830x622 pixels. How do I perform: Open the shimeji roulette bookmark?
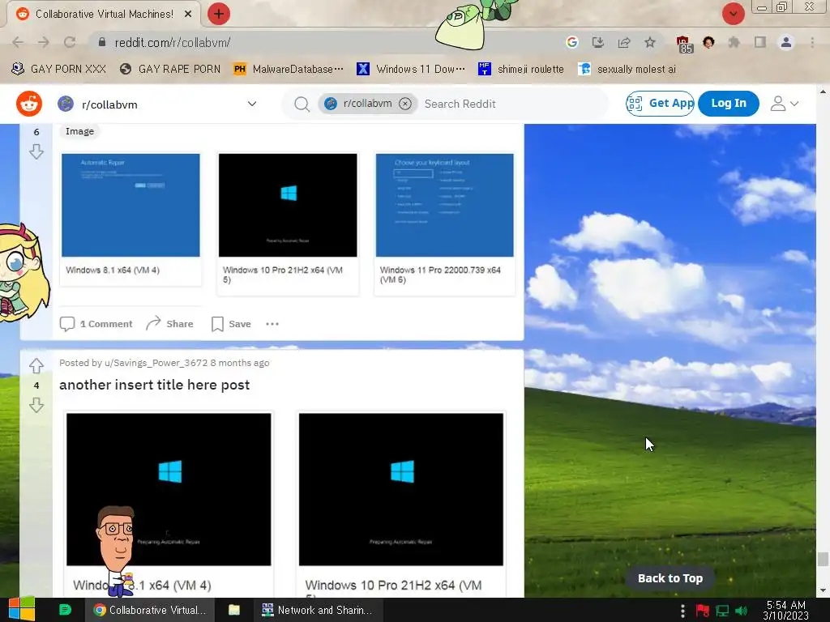521,69
